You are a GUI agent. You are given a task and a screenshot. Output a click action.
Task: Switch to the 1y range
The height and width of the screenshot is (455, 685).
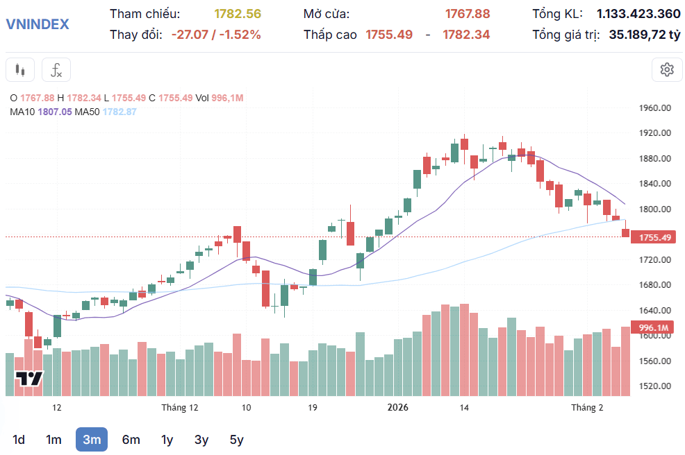(x=167, y=439)
